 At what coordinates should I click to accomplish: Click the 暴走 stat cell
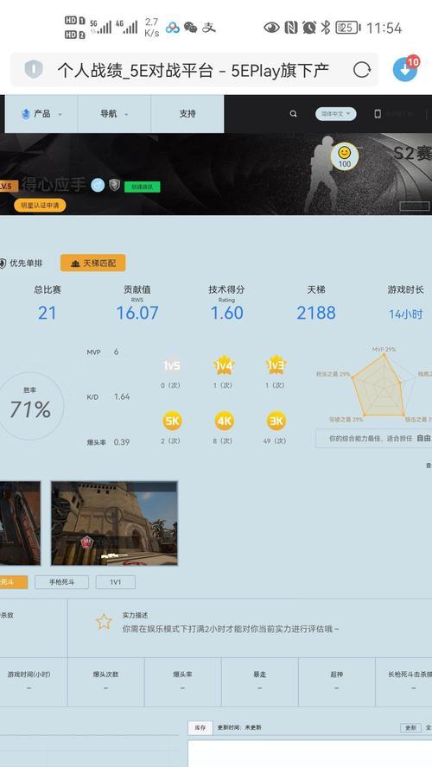[x=259, y=681]
